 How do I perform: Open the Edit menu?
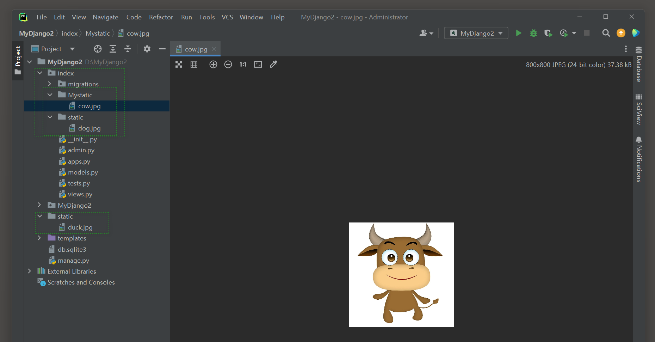click(59, 17)
